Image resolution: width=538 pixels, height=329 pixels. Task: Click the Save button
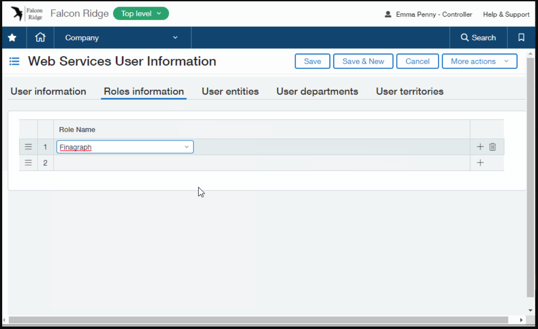point(312,61)
